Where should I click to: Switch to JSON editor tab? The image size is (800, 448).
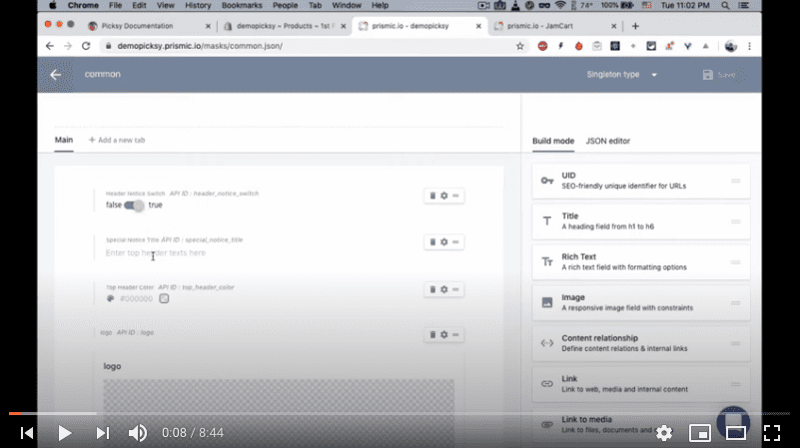coord(607,141)
